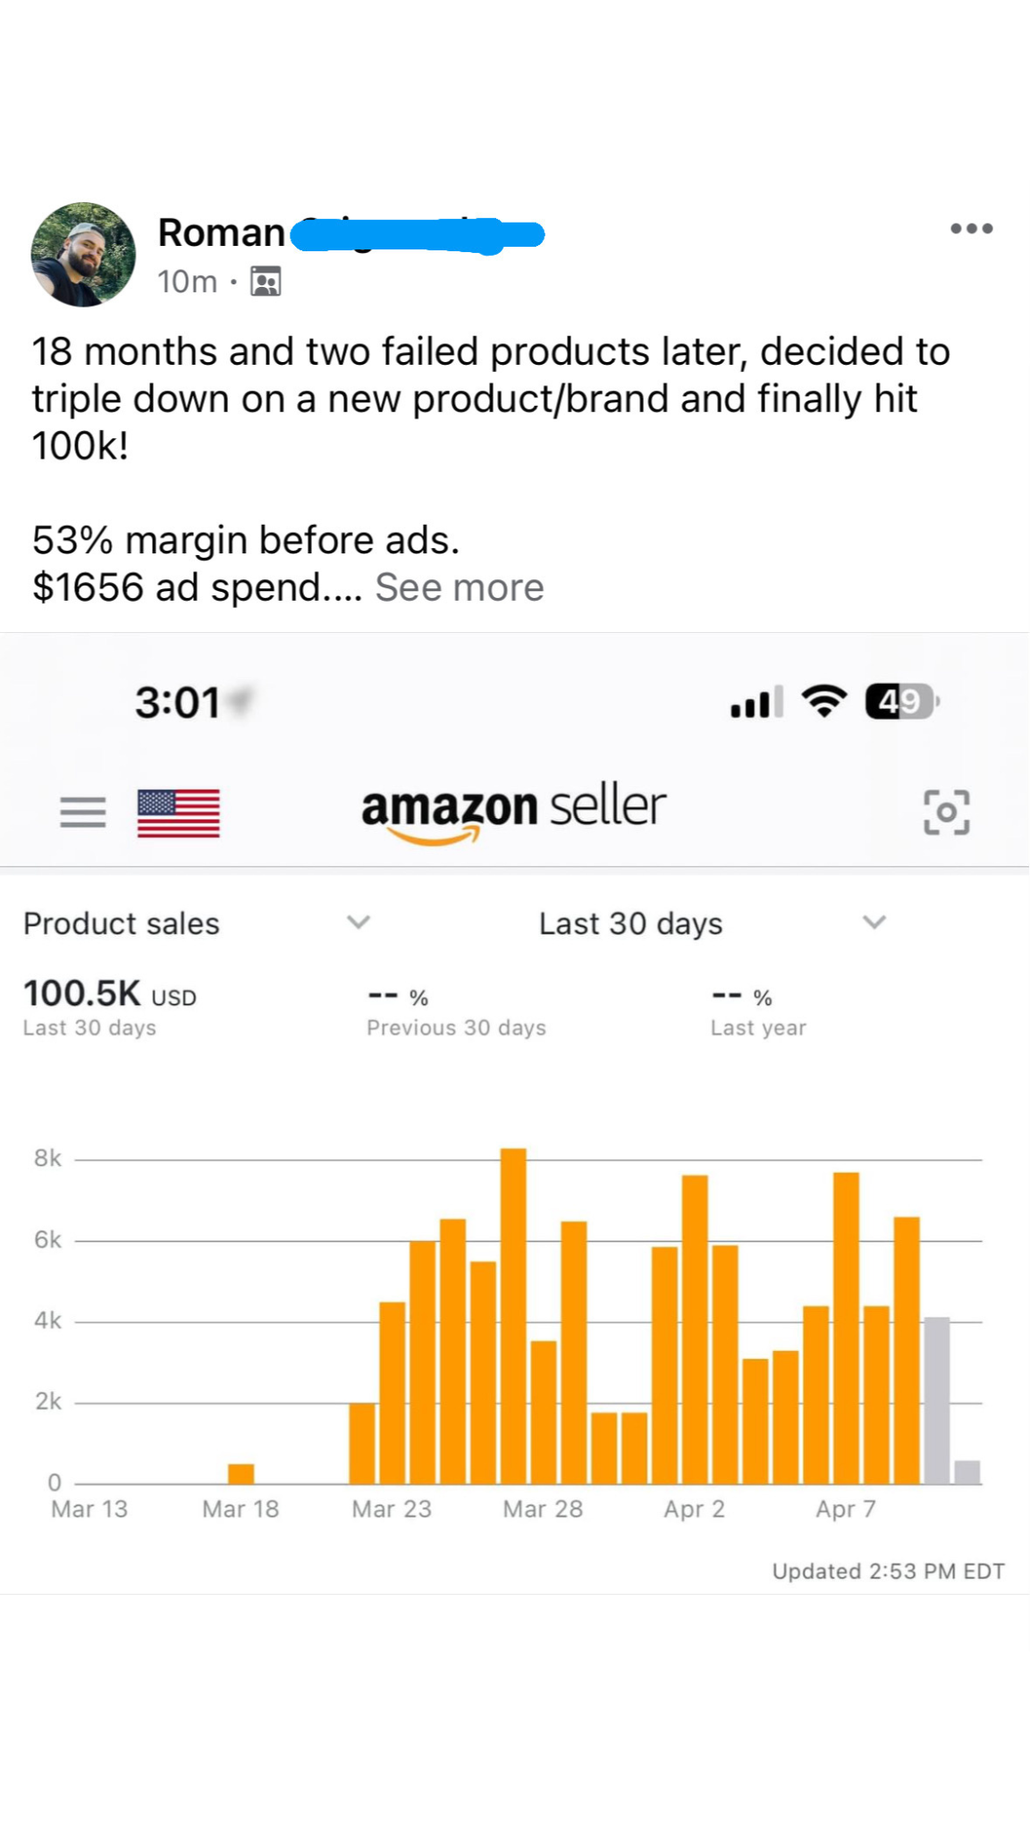
Task: Click the post audience group icon
Action: (x=266, y=282)
